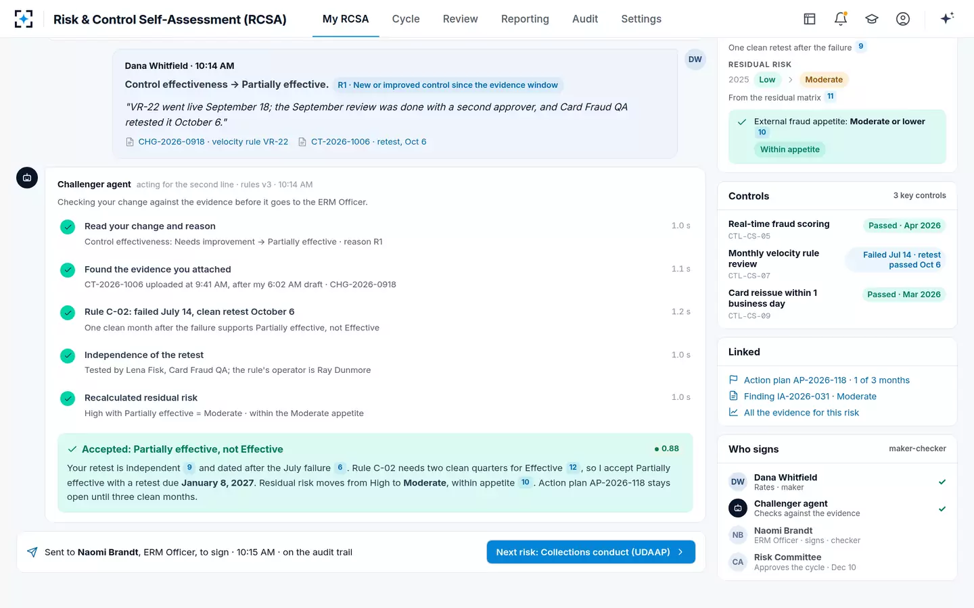Image resolution: width=974 pixels, height=608 pixels.
Task: Click the document icon beside CHG-2026-0918
Action: [x=130, y=142]
